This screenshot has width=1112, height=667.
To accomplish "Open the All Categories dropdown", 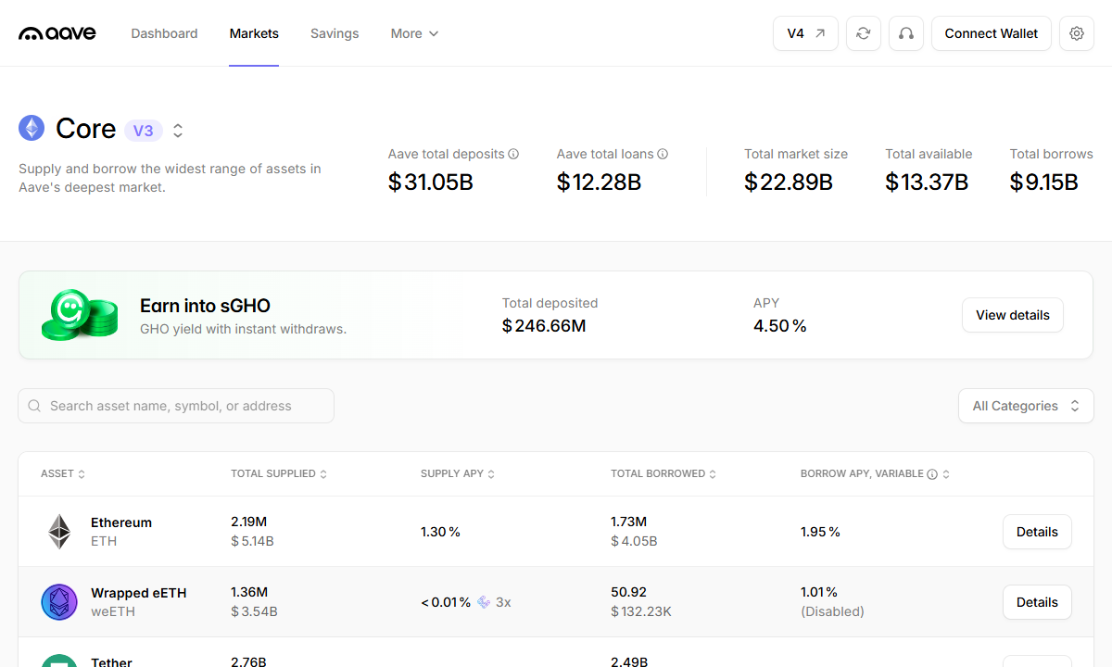I will pyautogui.click(x=1026, y=406).
